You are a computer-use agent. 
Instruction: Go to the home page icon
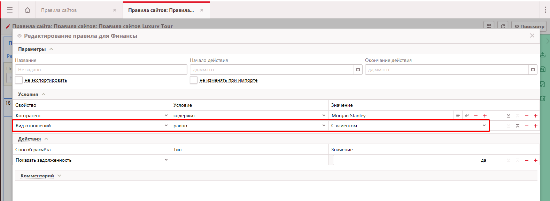(28, 10)
